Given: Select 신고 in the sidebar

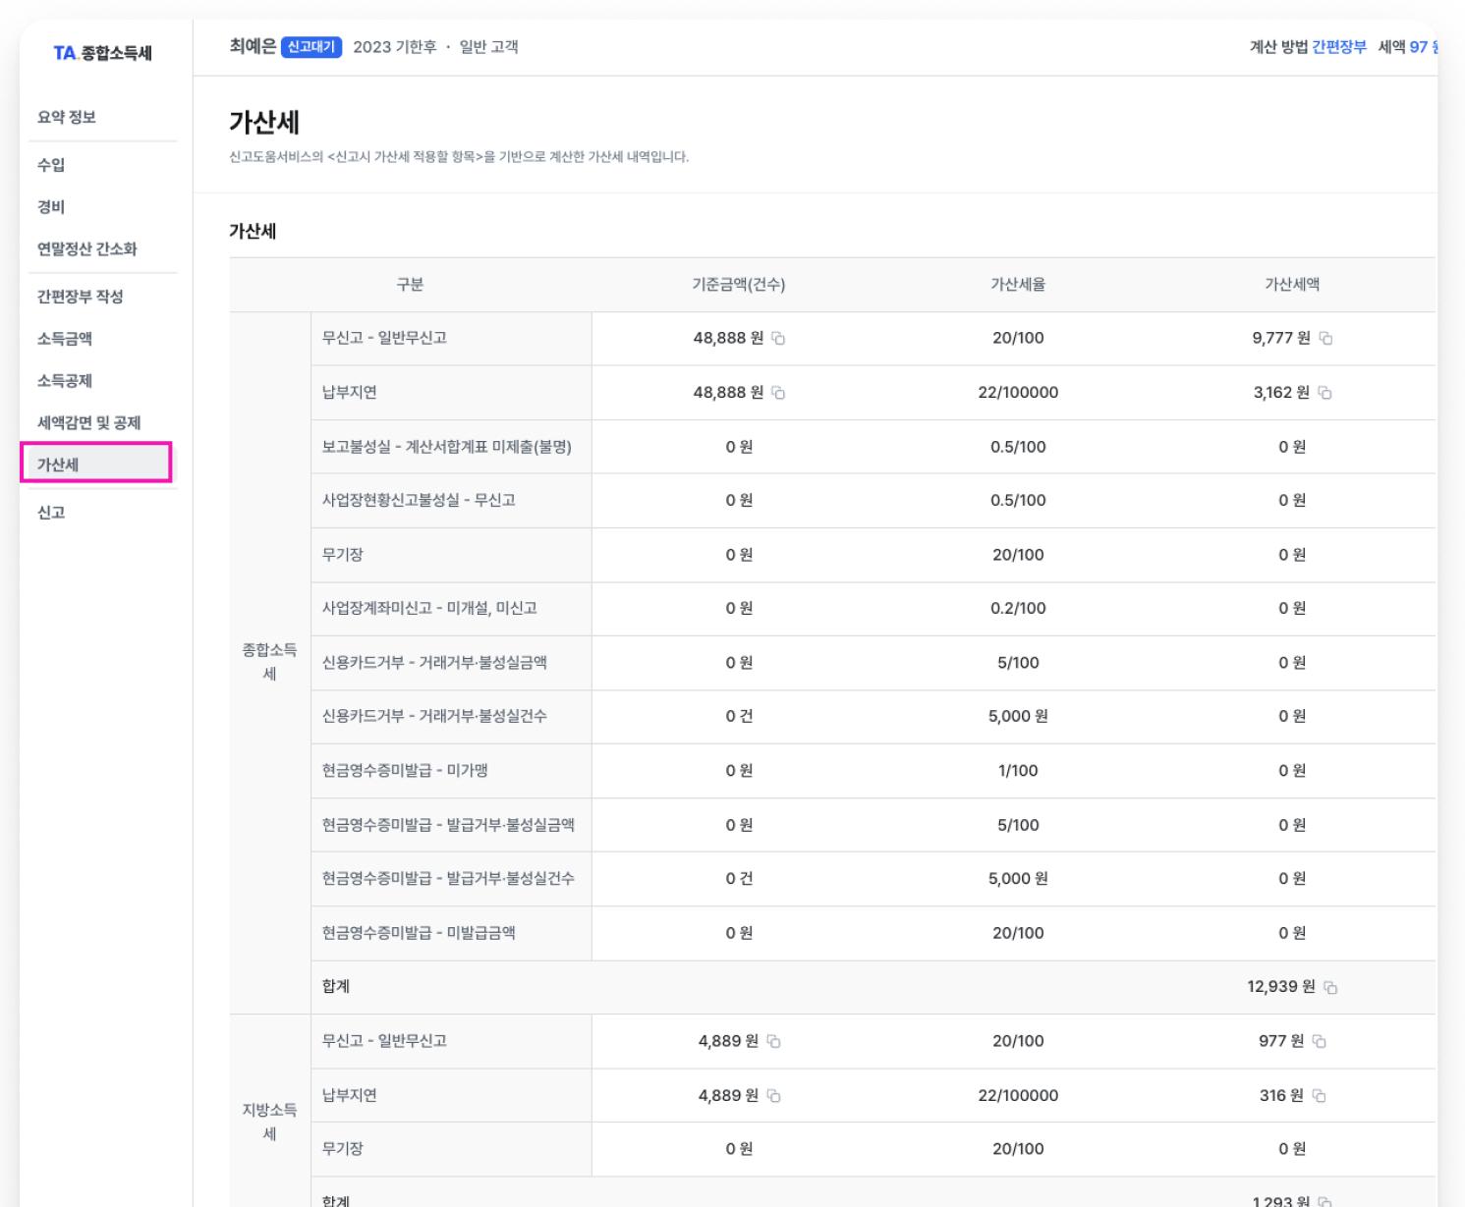Looking at the screenshot, I should (x=51, y=513).
